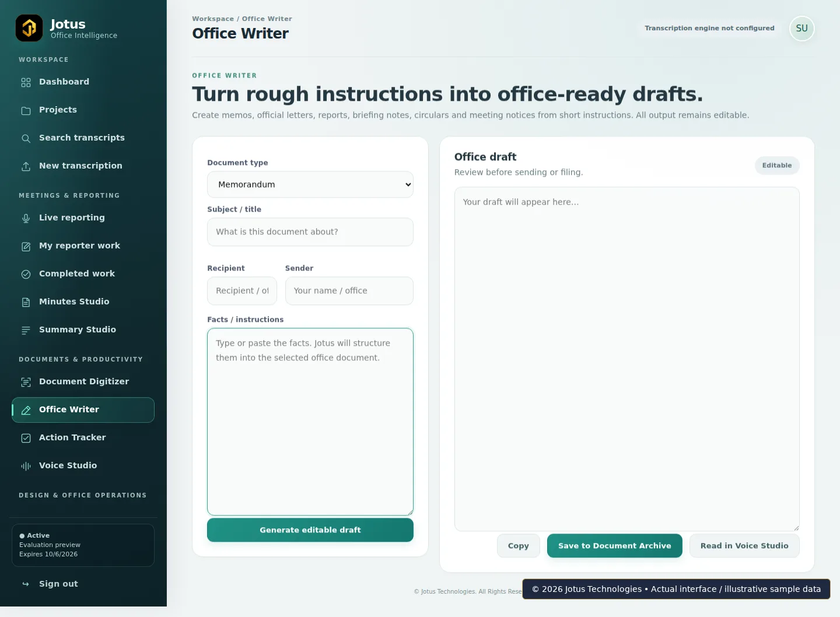Click the Sign out label
Screen dimensions: 840x617
coord(58,584)
